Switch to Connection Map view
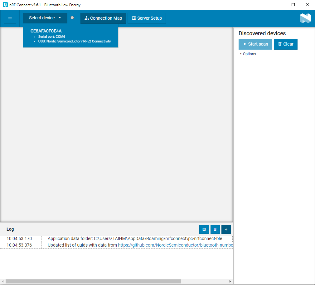Screen dimensions: 315x285 (103, 18)
